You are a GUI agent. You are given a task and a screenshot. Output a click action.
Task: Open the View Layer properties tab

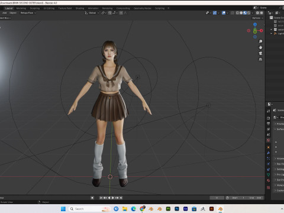click(268, 129)
